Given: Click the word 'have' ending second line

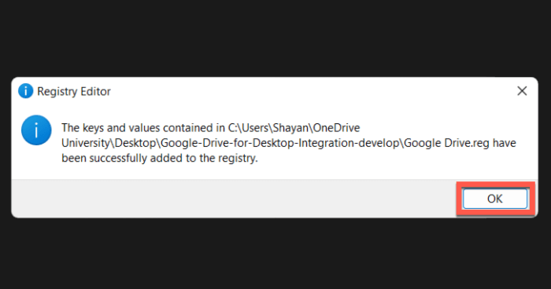Looking at the screenshot, I should (505, 143).
